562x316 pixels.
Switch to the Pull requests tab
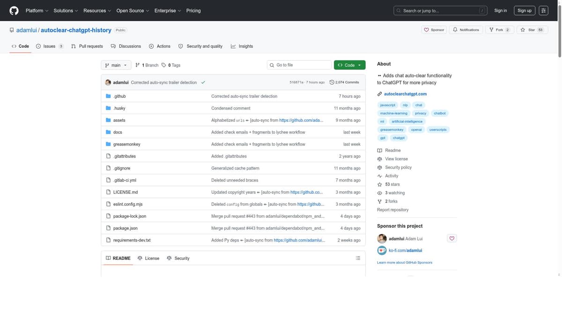pyautogui.click(x=87, y=46)
